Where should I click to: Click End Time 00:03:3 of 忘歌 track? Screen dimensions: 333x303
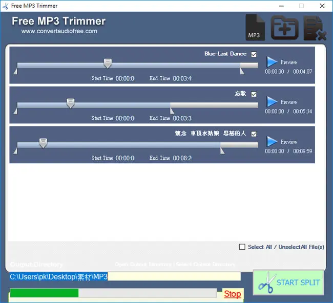point(182,118)
